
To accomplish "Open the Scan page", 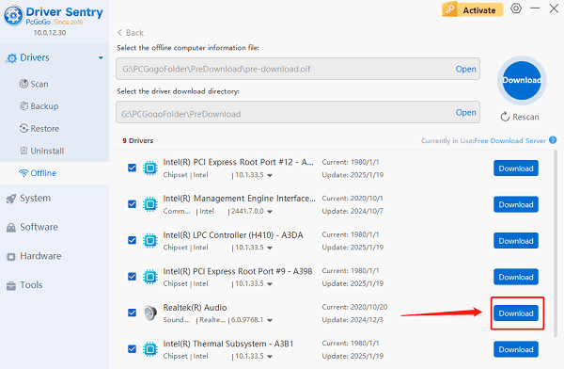I will tap(39, 84).
